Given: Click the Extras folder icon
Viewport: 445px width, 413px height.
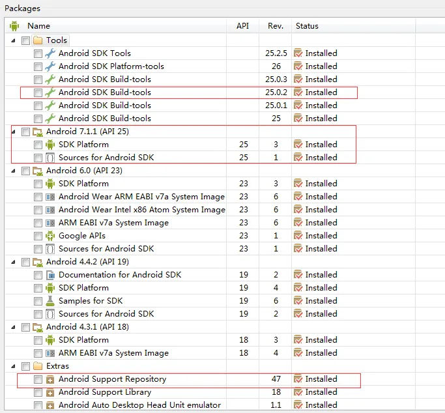Looking at the screenshot, I should point(38,366).
